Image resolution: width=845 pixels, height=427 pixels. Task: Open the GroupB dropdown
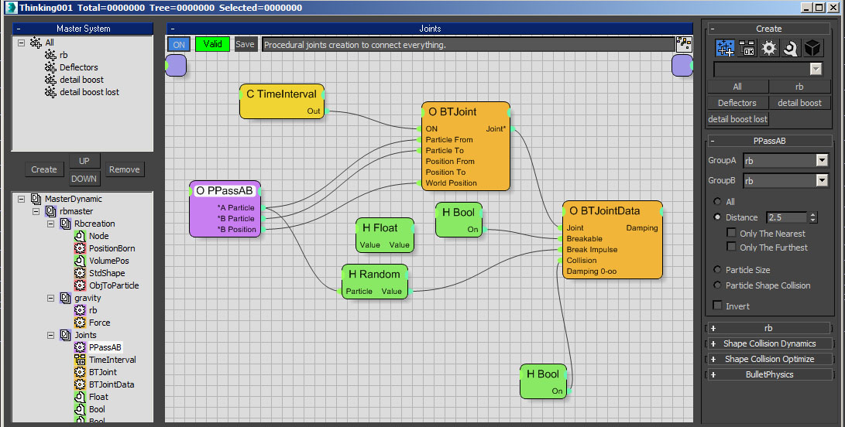pyautogui.click(x=821, y=180)
